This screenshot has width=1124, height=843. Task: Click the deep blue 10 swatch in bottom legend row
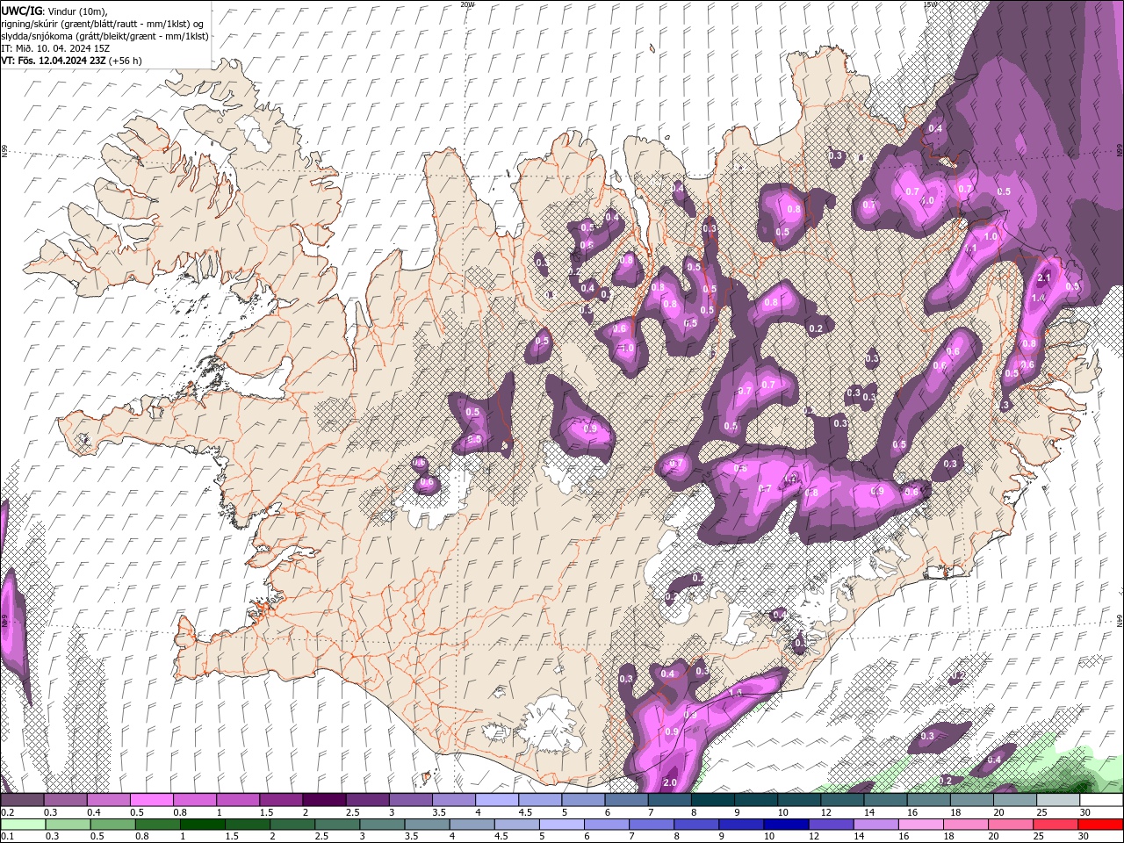click(787, 825)
